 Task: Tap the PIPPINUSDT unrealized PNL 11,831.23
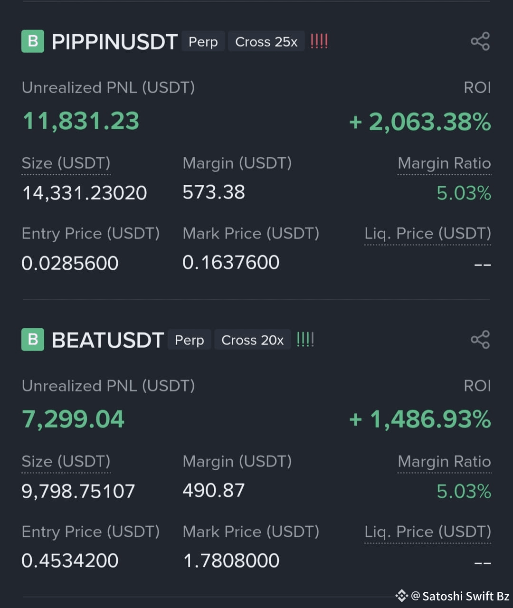click(81, 121)
